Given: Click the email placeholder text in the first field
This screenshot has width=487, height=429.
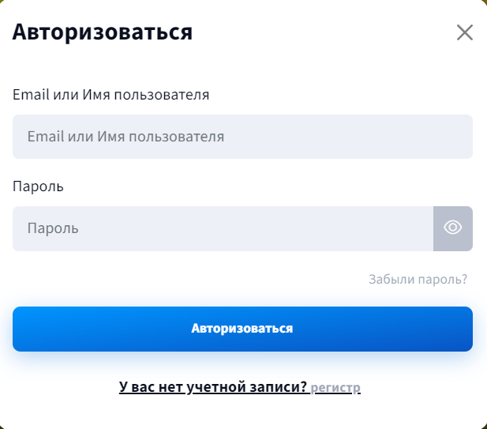Looking at the screenshot, I should tap(125, 137).
